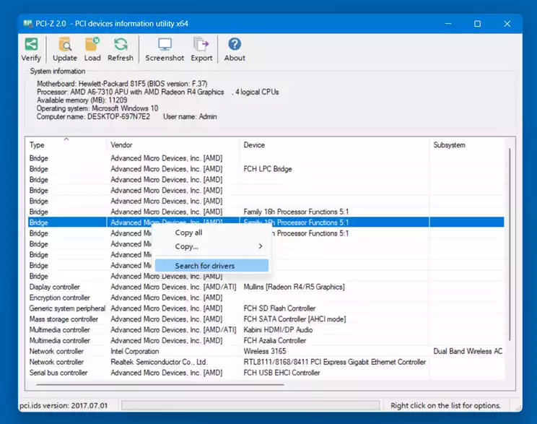The width and height of the screenshot is (537, 424).
Task: Open the Load toolbar icon
Action: coord(92,50)
